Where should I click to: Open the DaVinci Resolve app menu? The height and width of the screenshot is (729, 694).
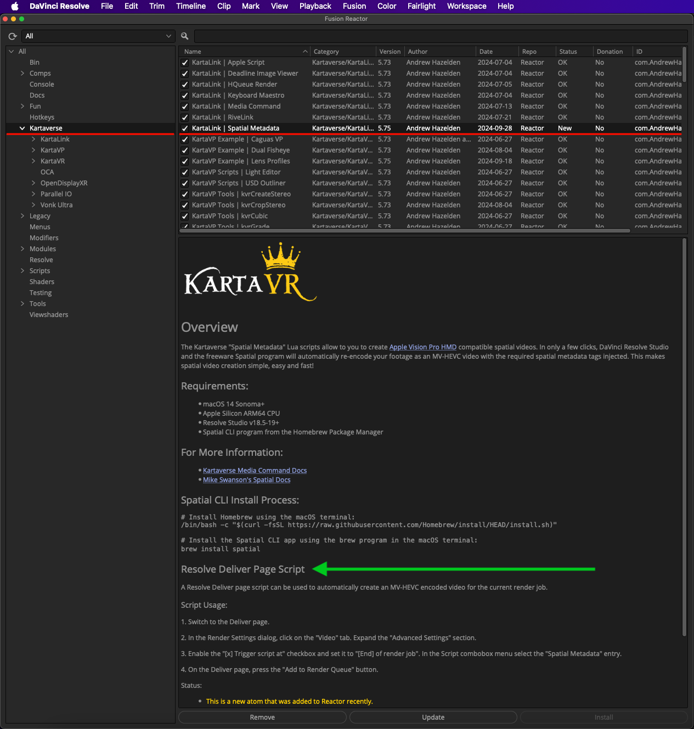click(59, 6)
